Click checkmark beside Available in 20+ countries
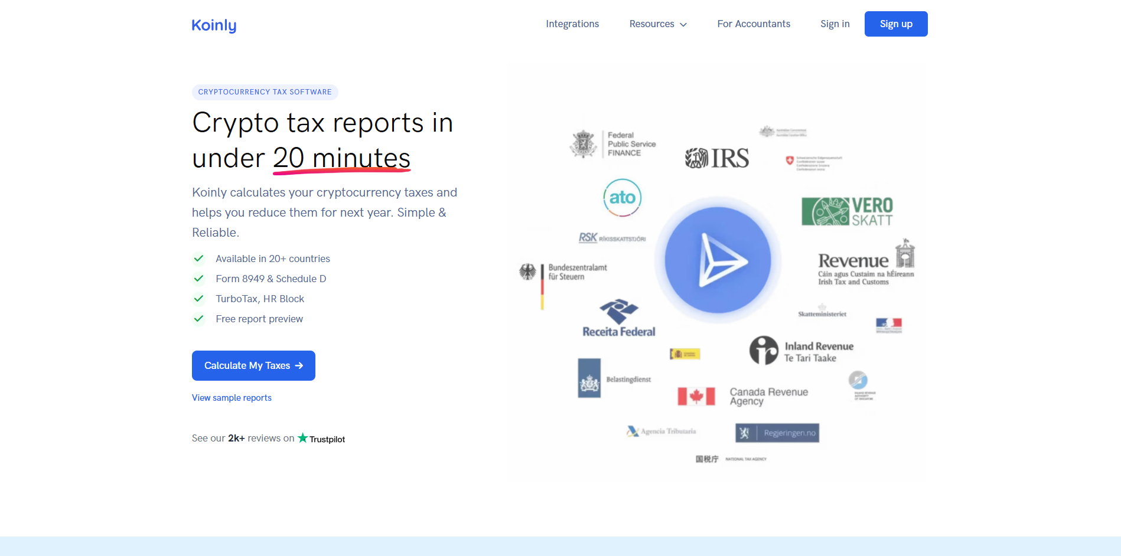 [199, 259]
